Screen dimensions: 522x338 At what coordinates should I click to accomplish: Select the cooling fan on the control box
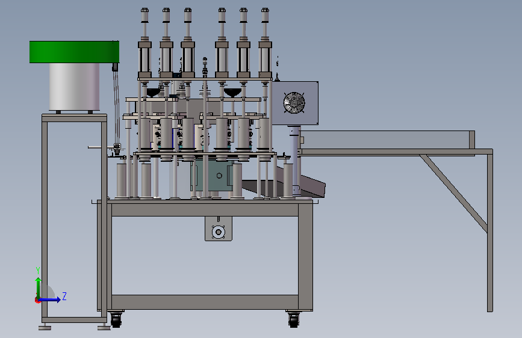coord(294,102)
